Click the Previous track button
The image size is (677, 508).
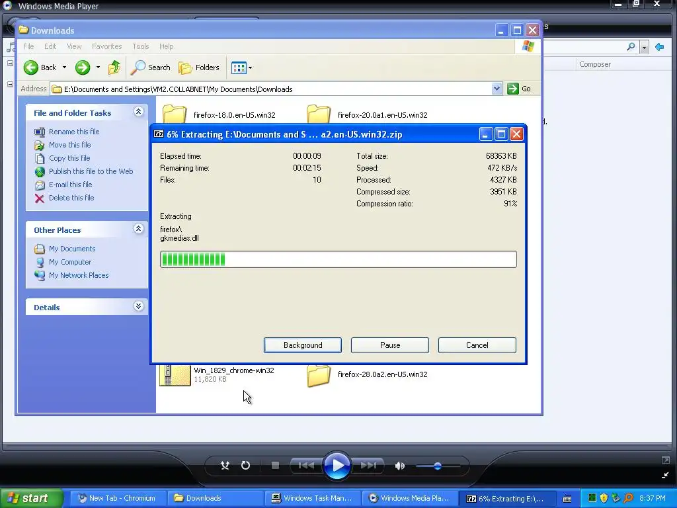pos(306,465)
